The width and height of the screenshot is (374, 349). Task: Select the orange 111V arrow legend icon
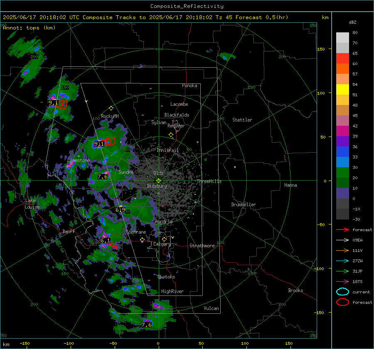coord(342,250)
